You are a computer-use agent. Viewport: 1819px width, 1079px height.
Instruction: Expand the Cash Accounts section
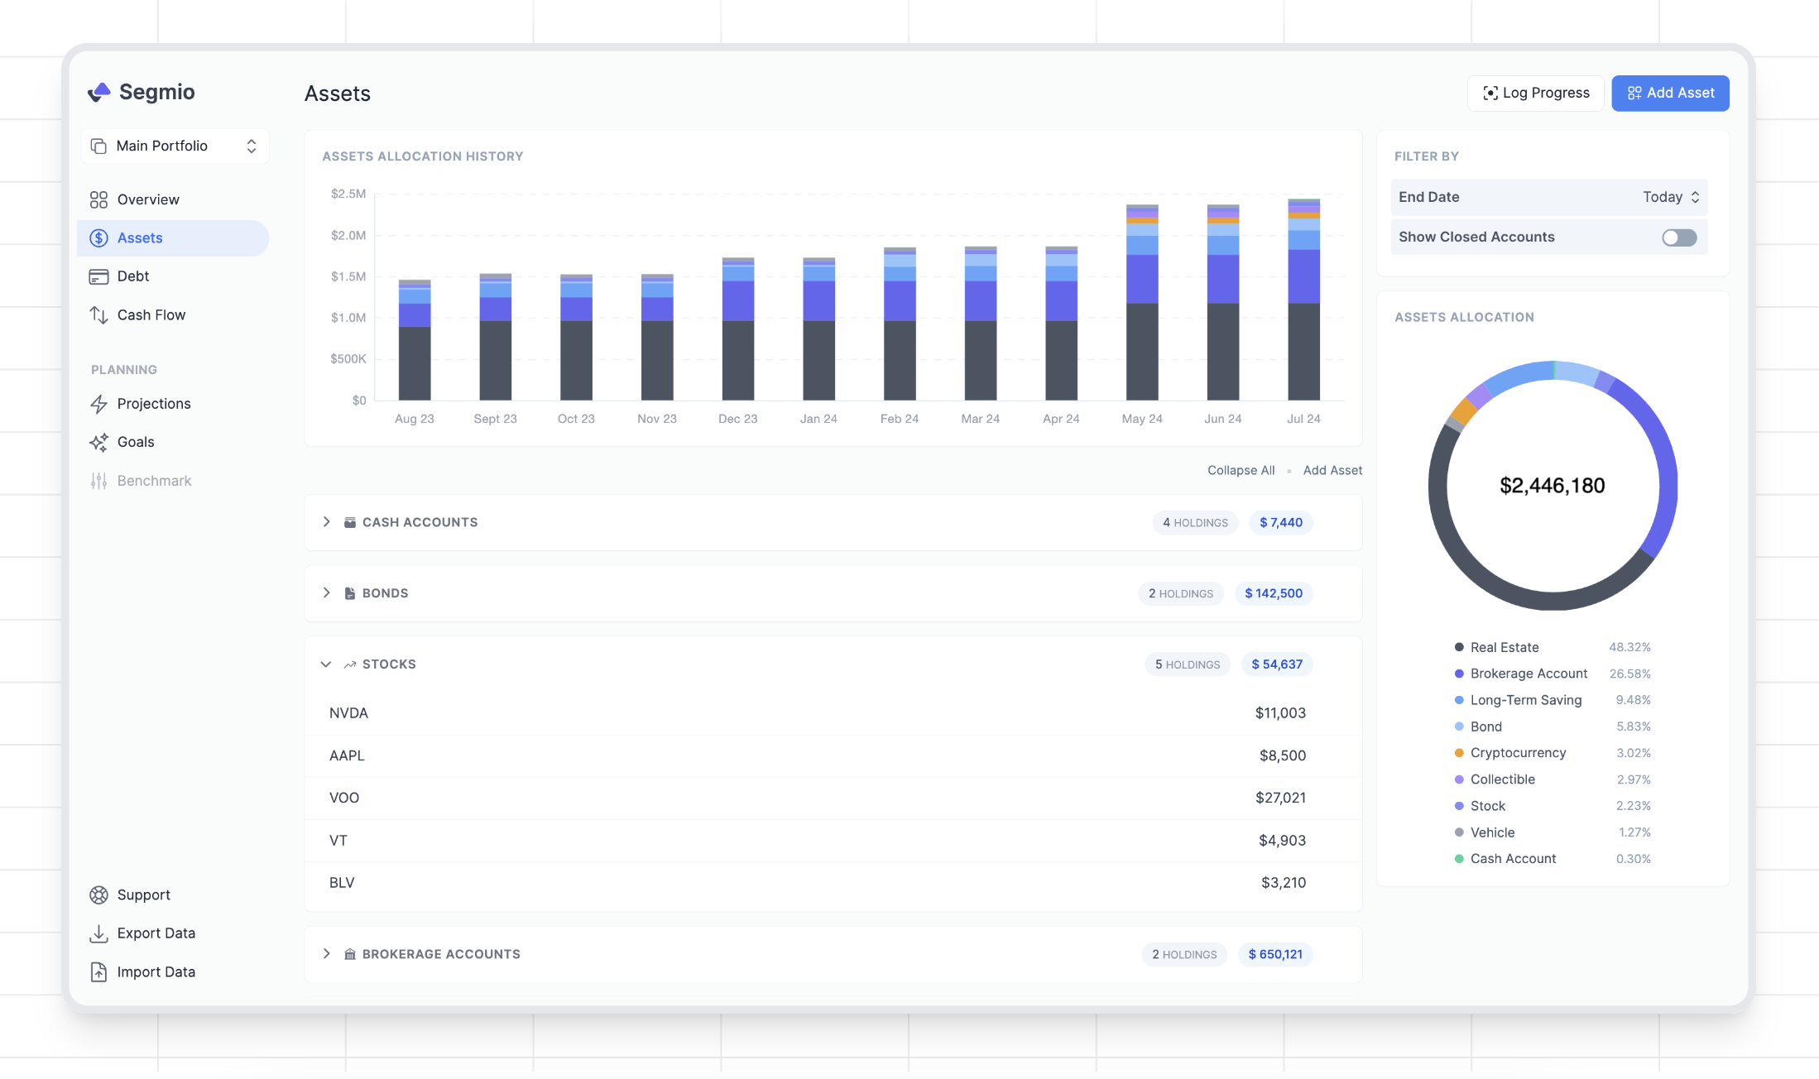(327, 522)
